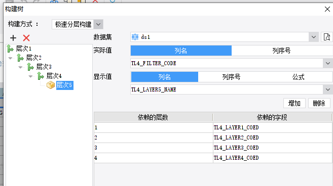The image size is (333, 186).
Task: Click the green arrow icon of 层次2
Action: coord(20,58)
